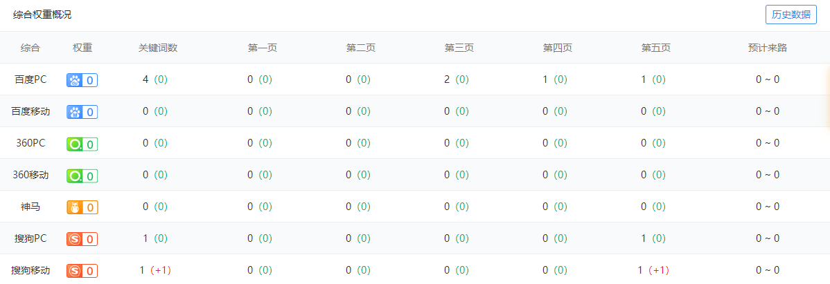Click the 第一页 column header
Viewport: 830px width, 284px height.
click(262, 48)
